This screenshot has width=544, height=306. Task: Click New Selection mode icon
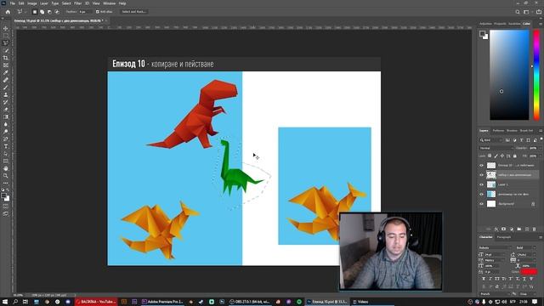click(35, 12)
